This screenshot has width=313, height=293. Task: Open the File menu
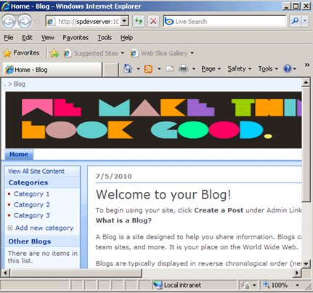(x=9, y=38)
